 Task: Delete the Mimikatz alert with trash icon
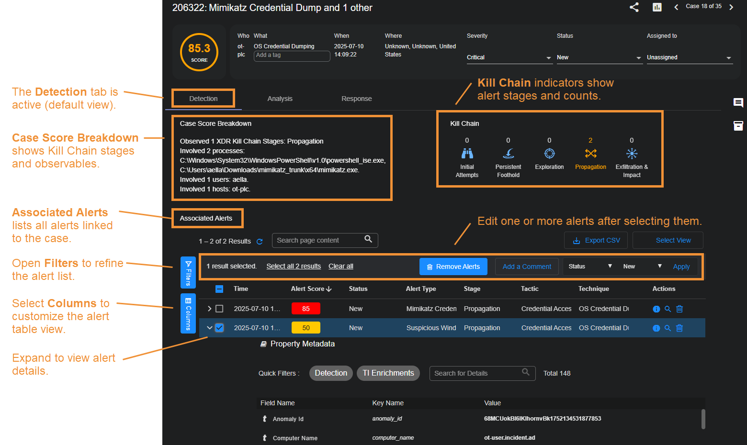tap(679, 309)
